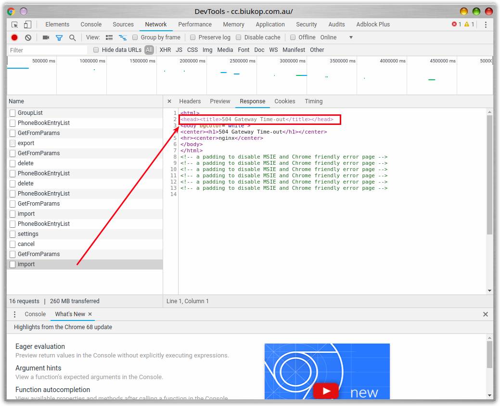500x406 pixels.
Task: Select the inspect element picker icon
Action: (x=15, y=25)
